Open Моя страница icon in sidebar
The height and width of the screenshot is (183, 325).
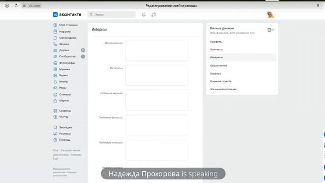[x=55, y=25]
